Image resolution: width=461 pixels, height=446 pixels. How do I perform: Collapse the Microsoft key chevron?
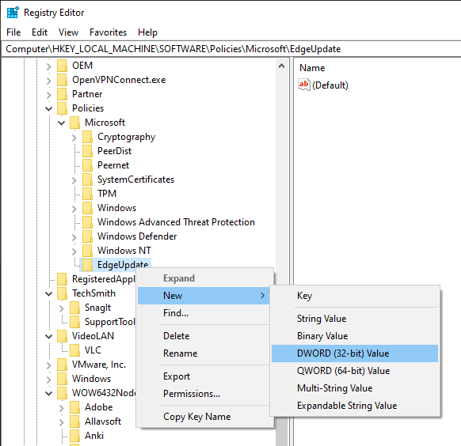[x=62, y=123]
